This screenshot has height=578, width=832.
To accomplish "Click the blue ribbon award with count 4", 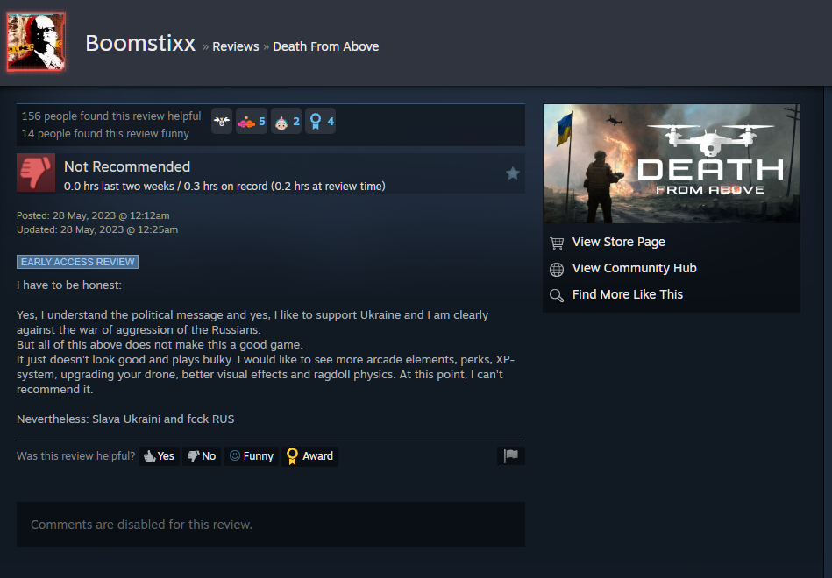I will point(321,122).
